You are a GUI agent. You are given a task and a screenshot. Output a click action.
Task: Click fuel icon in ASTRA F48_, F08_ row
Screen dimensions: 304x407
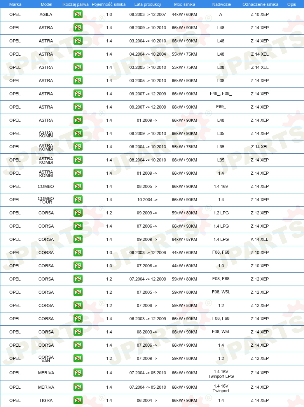point(78,94)
